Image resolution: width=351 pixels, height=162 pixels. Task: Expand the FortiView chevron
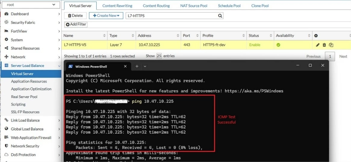[59, 31]
